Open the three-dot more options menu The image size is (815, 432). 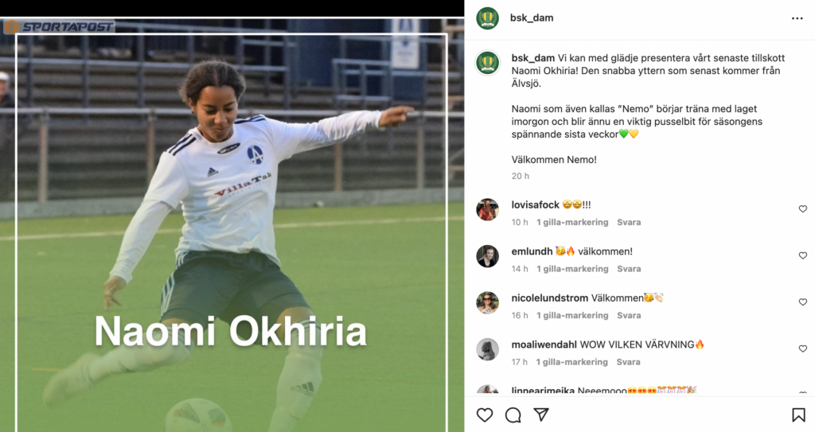pos(797,18)
